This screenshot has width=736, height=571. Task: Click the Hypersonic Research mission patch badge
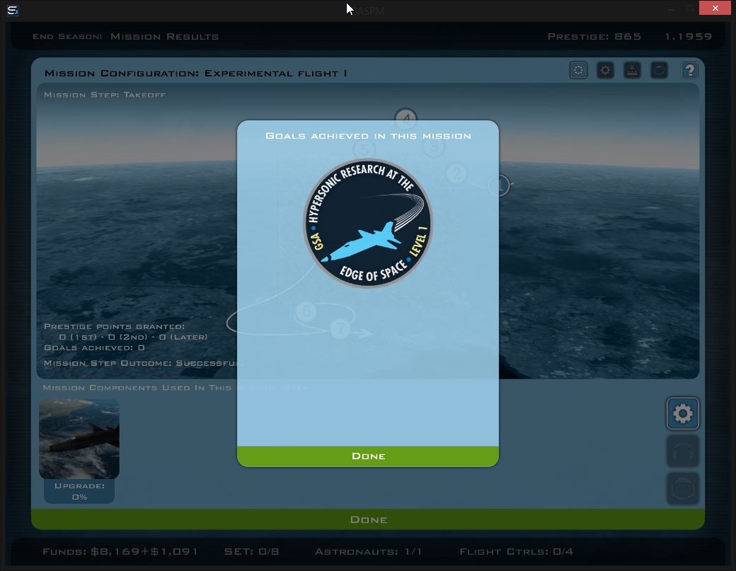[x=367, y=224]
